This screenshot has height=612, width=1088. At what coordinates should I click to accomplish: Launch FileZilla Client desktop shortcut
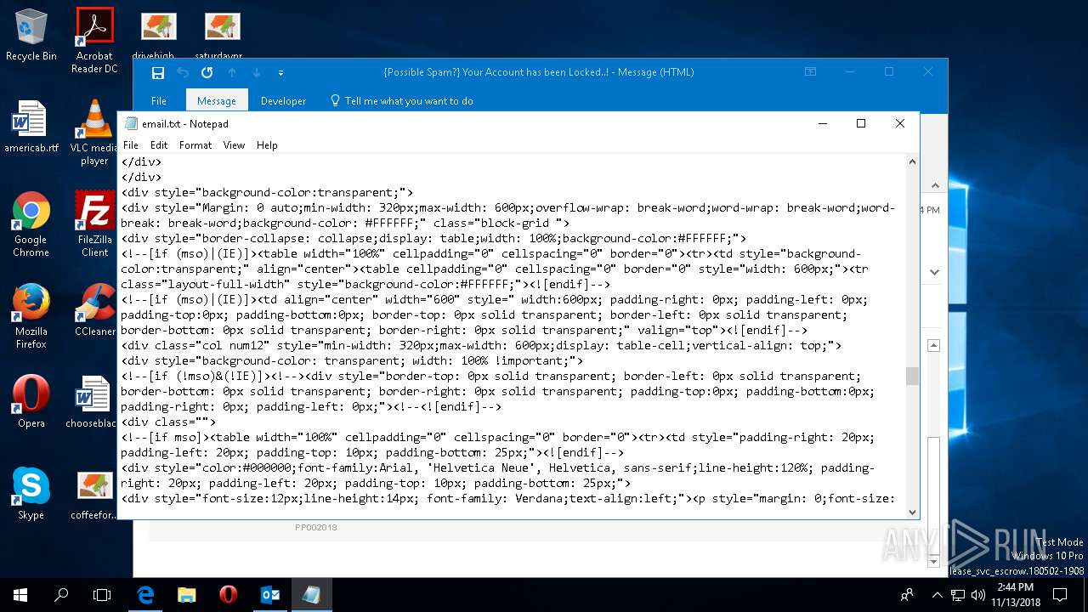pos(94,224)
